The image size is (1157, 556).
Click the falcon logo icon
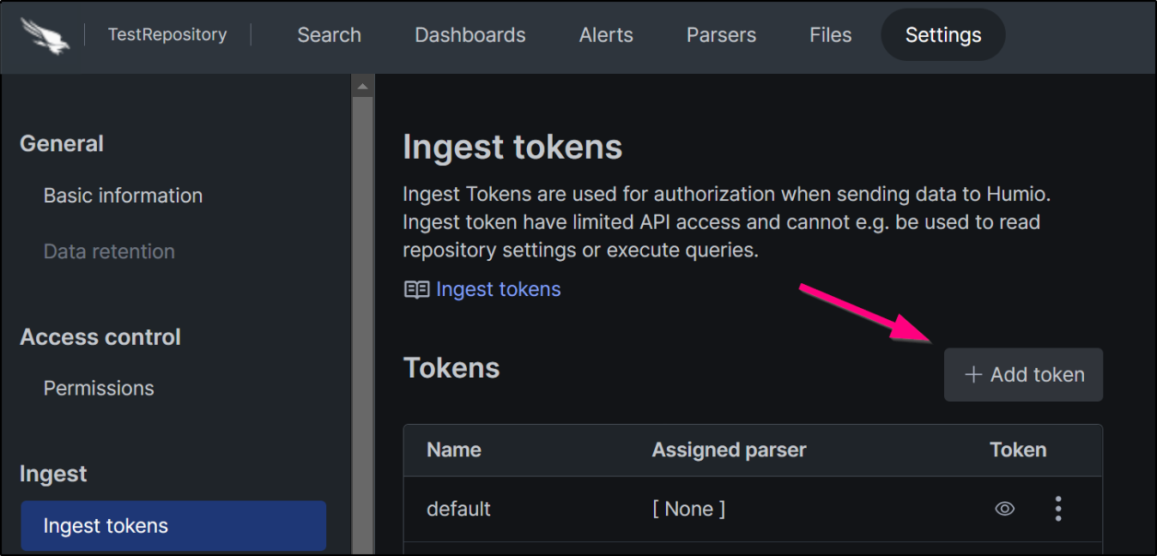[45, 35]
